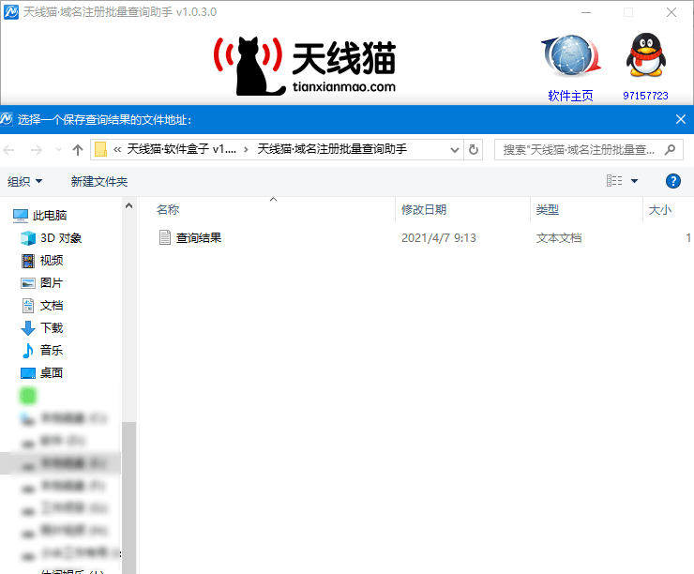
Task: Open the recent locations dropdown arrow
Action: coord(58,150)
